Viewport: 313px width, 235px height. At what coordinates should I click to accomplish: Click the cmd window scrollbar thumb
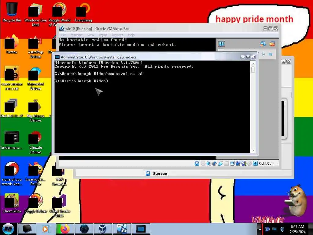click(253, 69)
